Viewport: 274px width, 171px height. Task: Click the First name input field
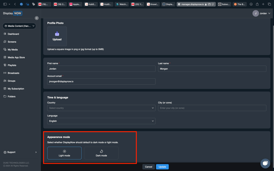coord(101,69)
